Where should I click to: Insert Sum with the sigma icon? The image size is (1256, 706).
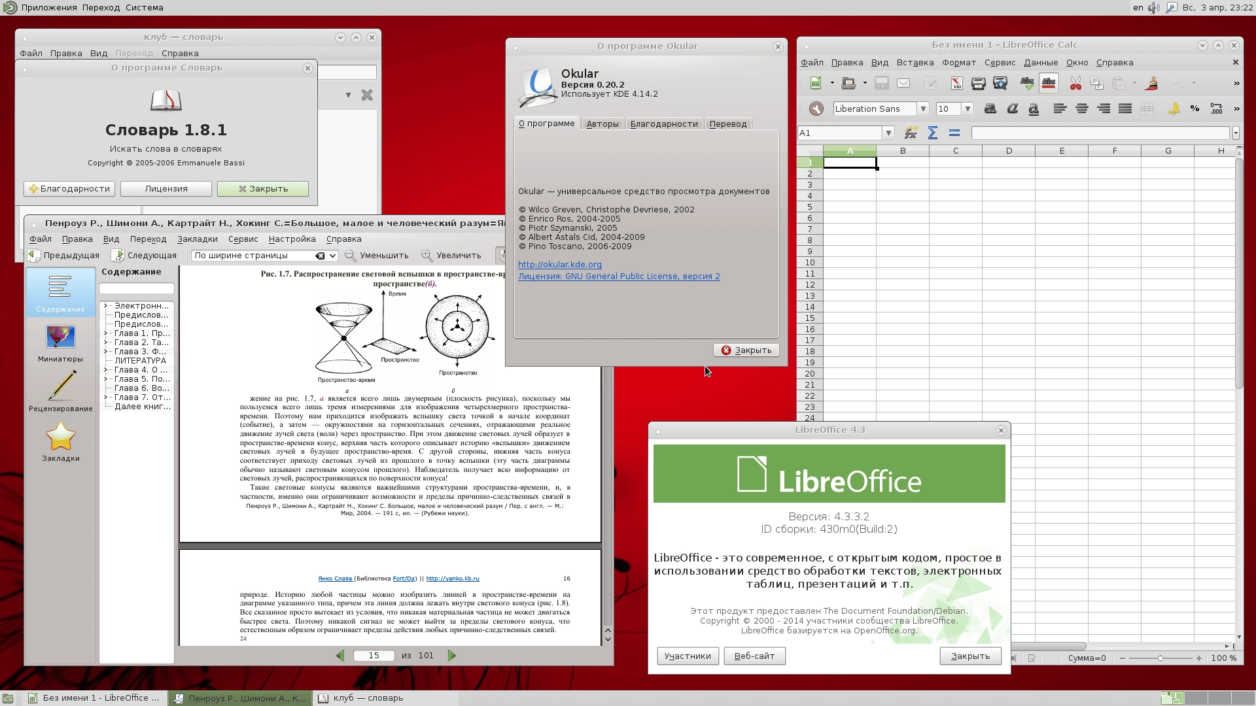[x=933, y=133]
